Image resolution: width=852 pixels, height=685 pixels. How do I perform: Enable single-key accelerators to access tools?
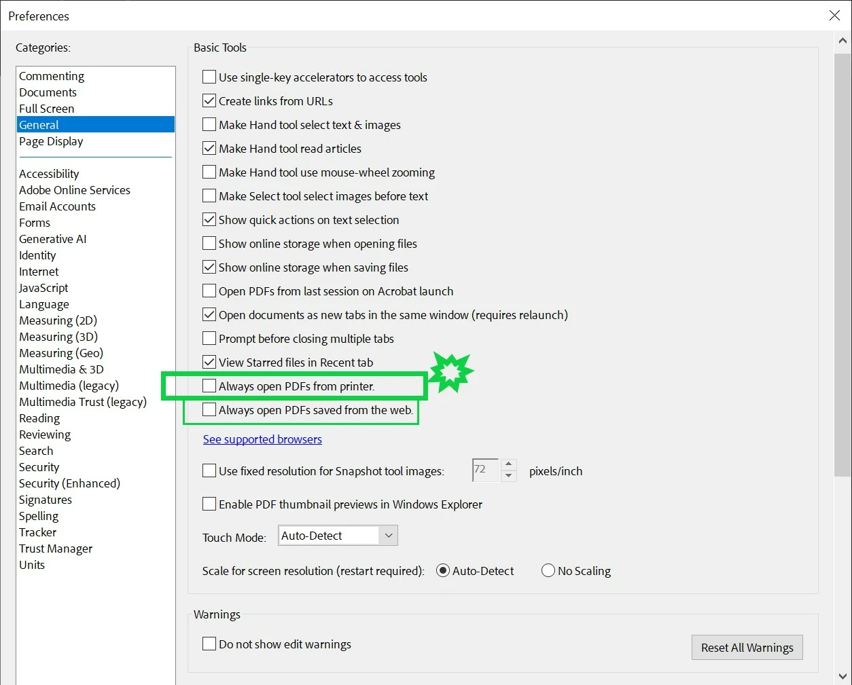(x=209, y=77)
